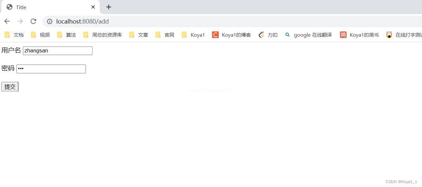Open 在线打字测试 bookmark
This screenshot has width=422, height=187.
404,35
